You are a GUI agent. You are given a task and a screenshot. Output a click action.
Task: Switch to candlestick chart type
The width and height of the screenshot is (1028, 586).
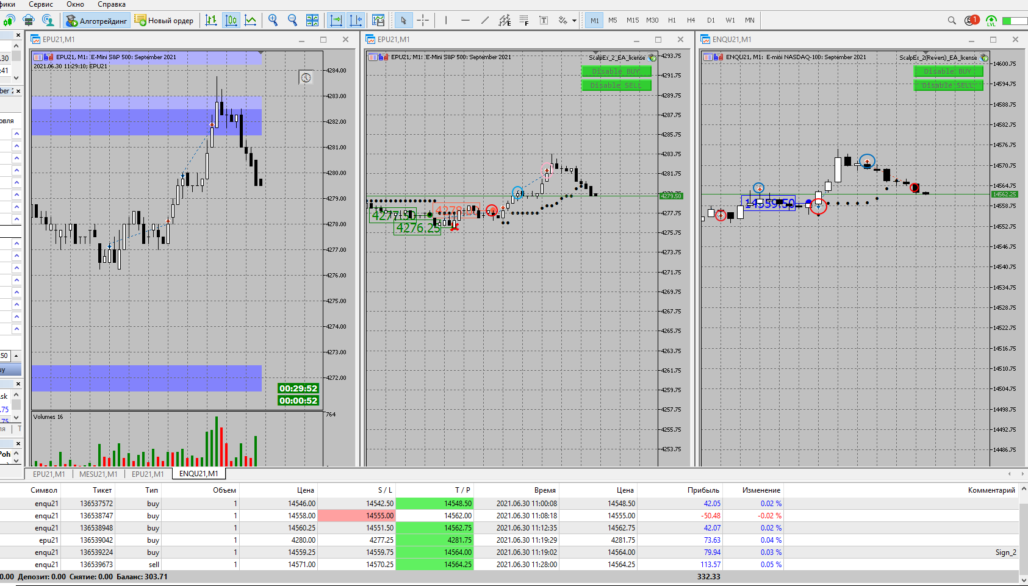click(231, 20)
